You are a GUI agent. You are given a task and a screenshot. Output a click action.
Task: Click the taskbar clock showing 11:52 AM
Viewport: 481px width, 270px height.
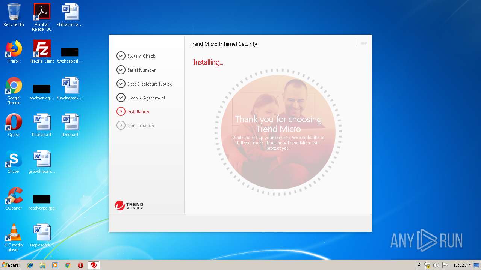pyautogui.click(x=462, y=265)
